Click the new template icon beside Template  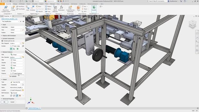(x=23, y=85)
